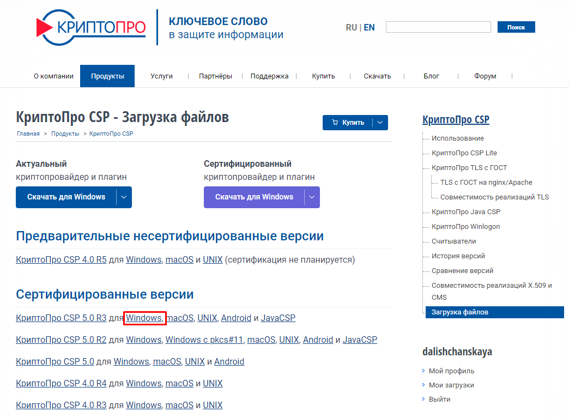The image size is (569, 418).
Task: Open Windows link for CSP 4.0 R3
Action: click(144, 405)
